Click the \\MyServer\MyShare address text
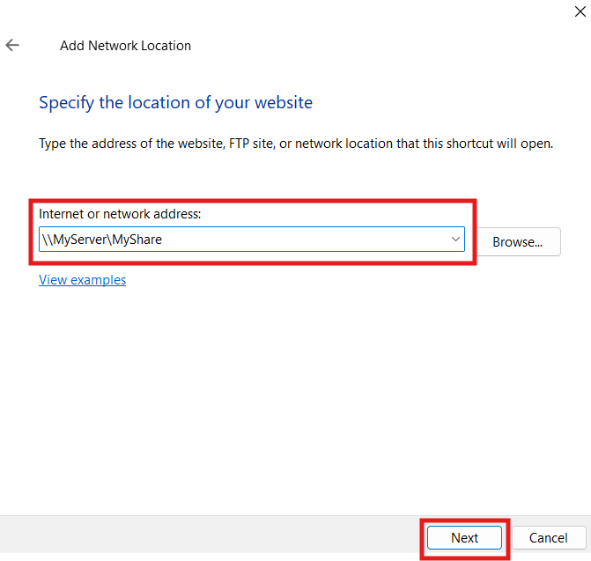 pos(102,240)
